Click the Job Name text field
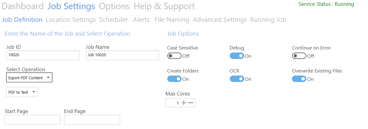 pyautogui.click(x=122, y=55)
